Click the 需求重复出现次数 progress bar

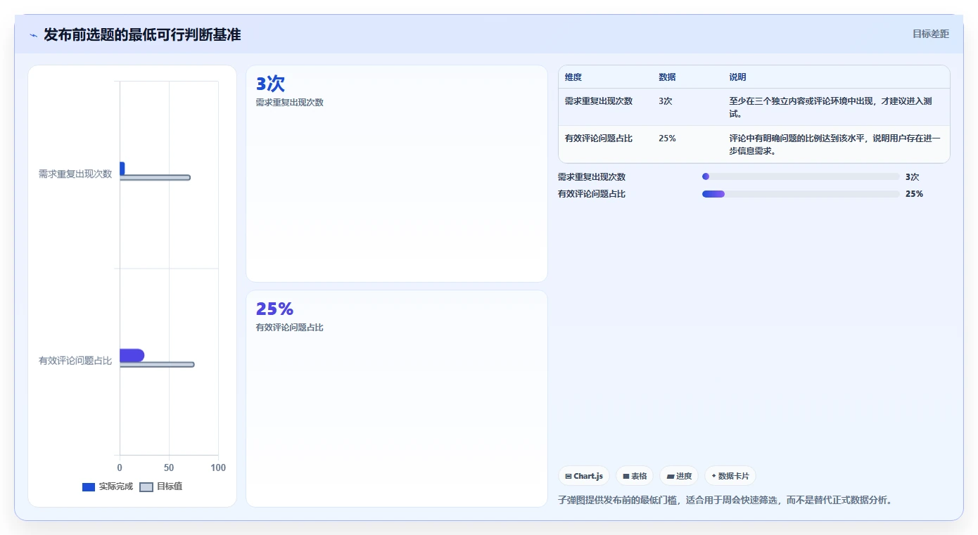coord(801,176)
